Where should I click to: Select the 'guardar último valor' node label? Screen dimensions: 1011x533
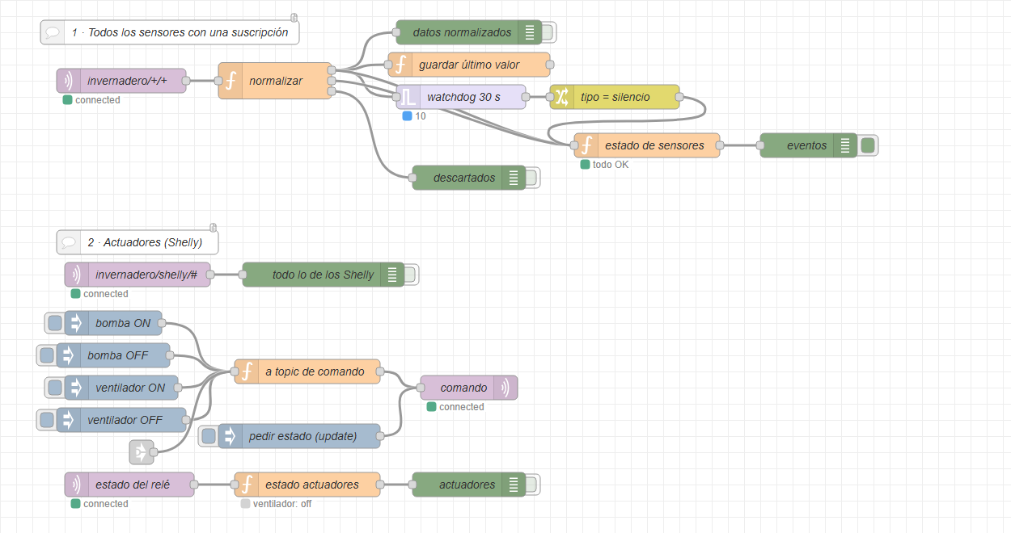pos(469,65)
